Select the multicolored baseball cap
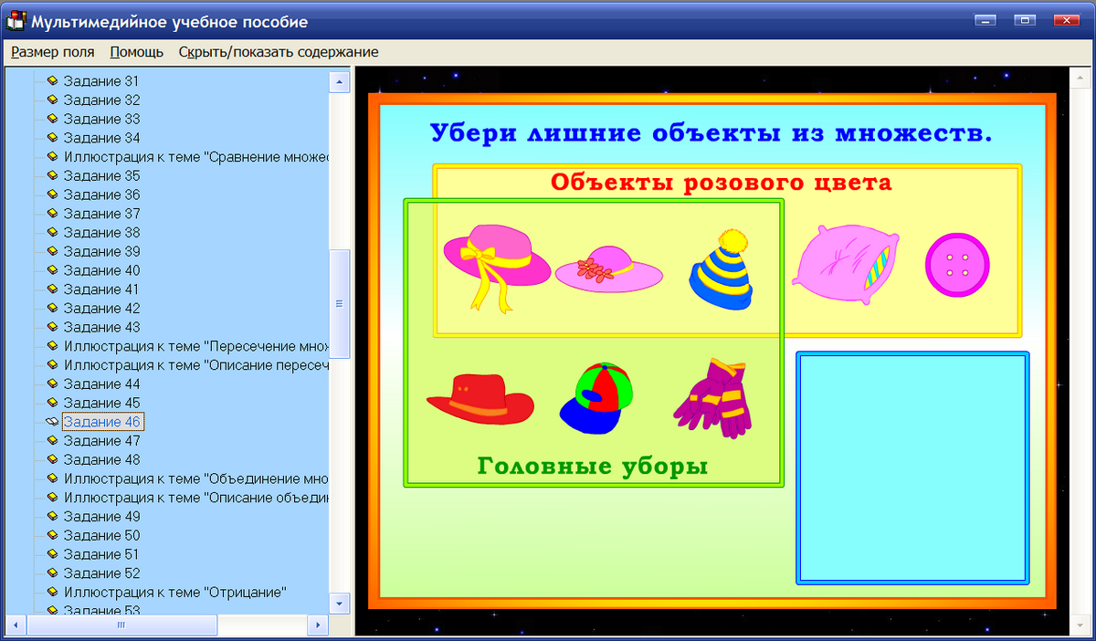 tap(595, 398)
